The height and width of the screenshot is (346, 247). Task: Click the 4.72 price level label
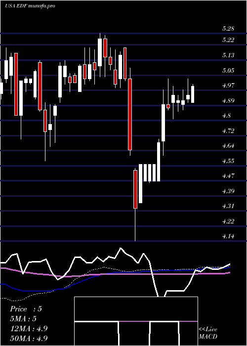(x=228, y=131)
